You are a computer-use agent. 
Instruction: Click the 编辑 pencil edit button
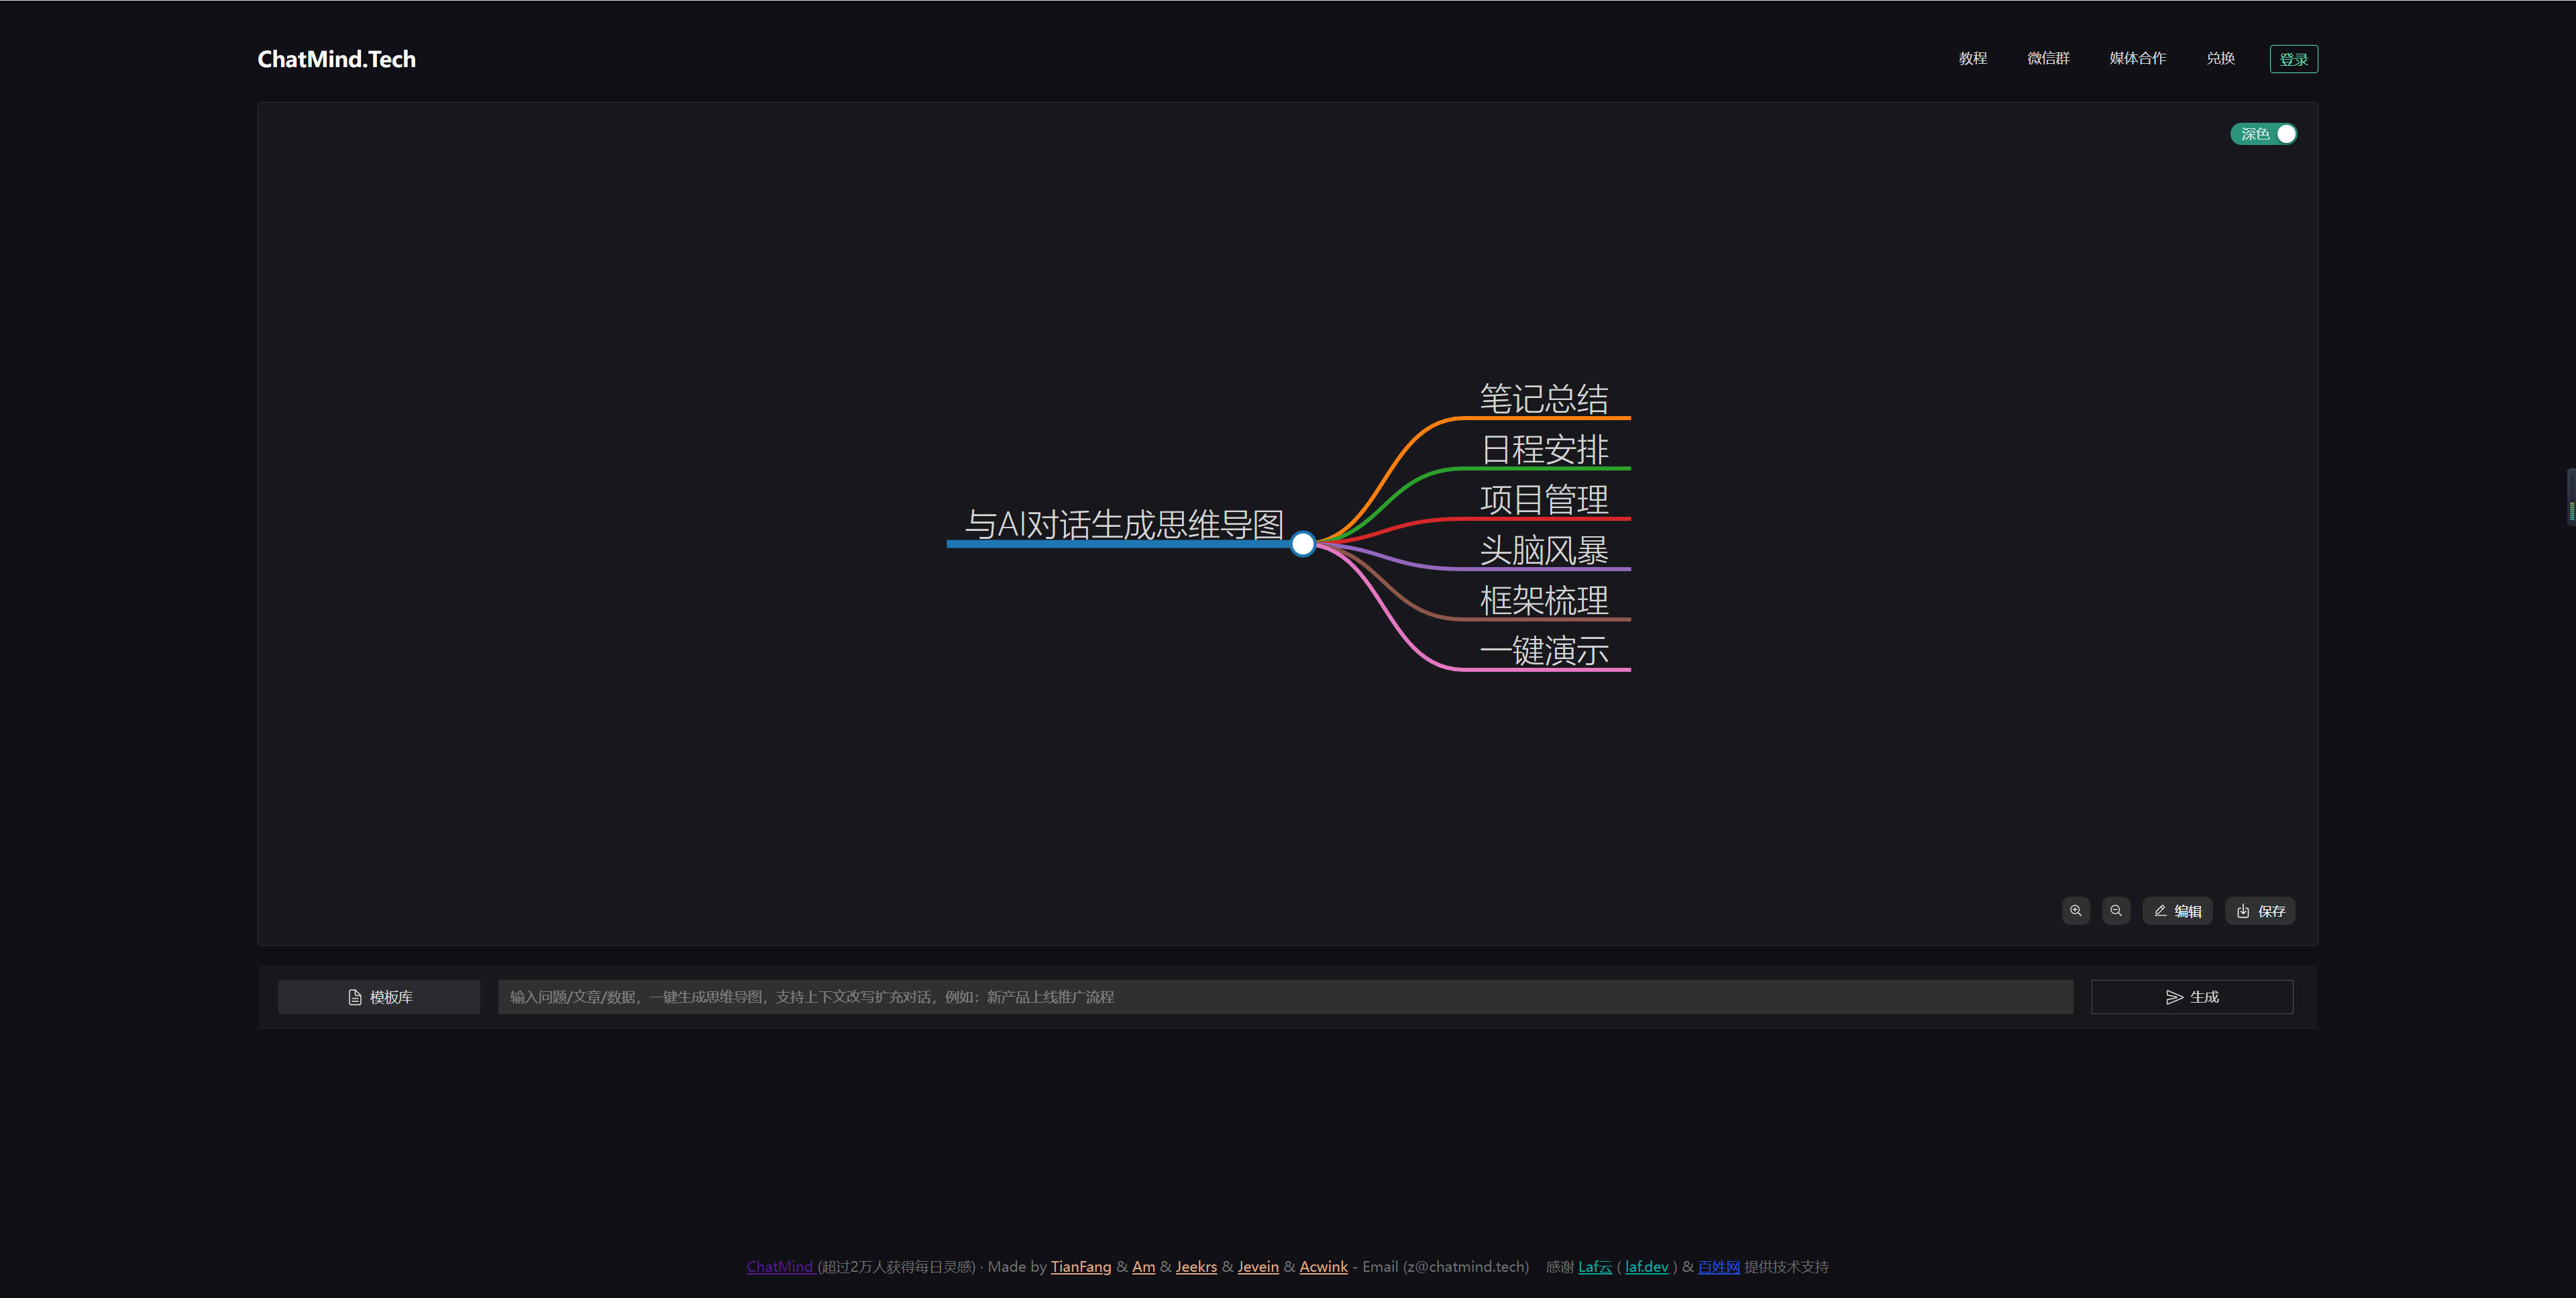coord(2177,911)
